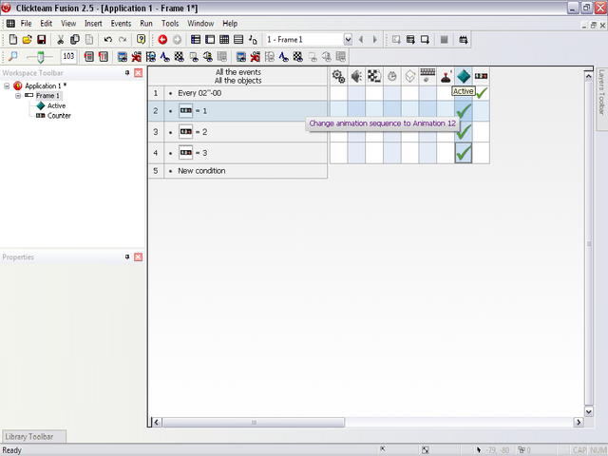Save the application with the floppy disk icon

41,40
